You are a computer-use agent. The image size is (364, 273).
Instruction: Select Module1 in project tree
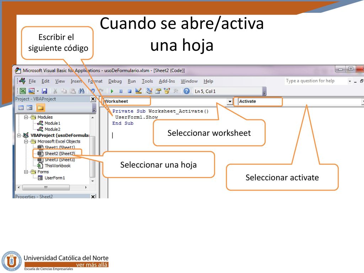click(52, 123)
